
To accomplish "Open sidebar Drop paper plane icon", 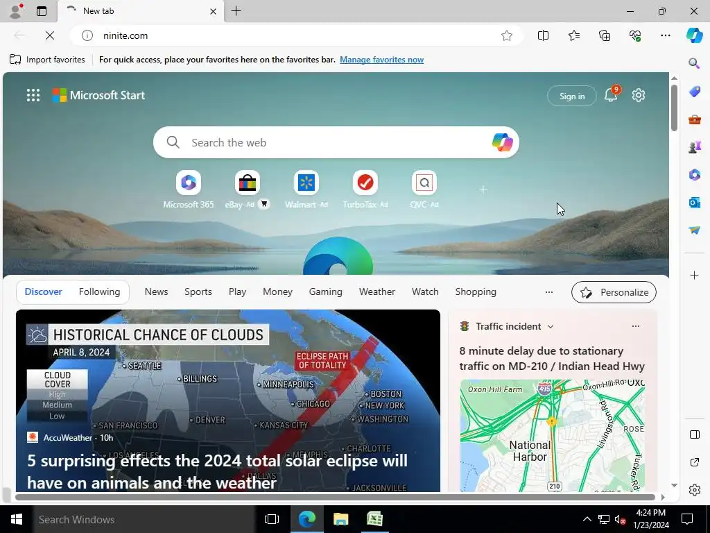I will tap(694, 230).
